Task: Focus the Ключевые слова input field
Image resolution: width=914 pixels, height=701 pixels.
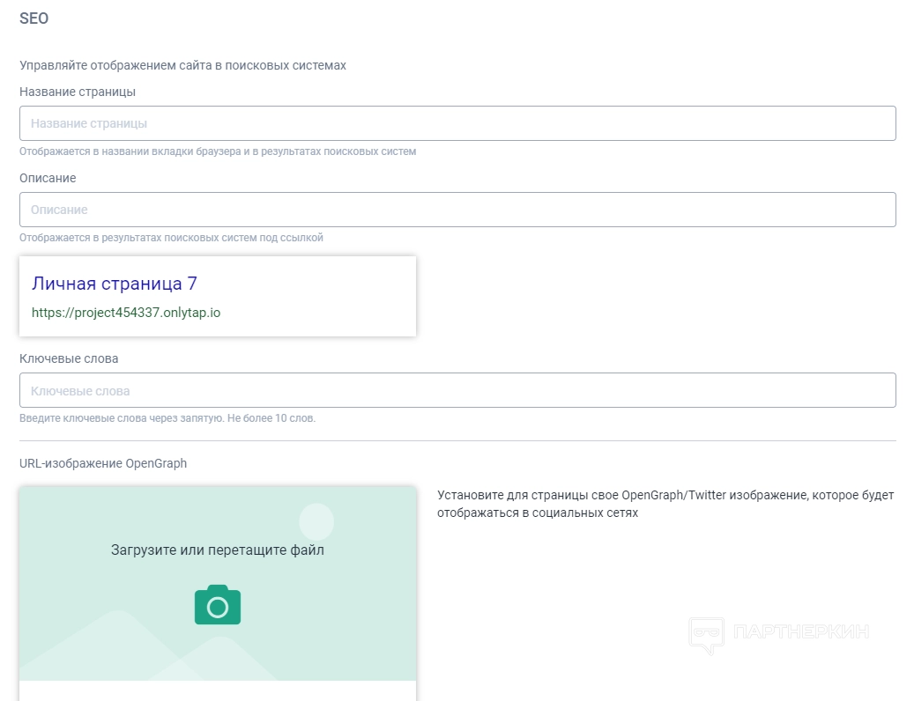Action: [x=457, y=390]
